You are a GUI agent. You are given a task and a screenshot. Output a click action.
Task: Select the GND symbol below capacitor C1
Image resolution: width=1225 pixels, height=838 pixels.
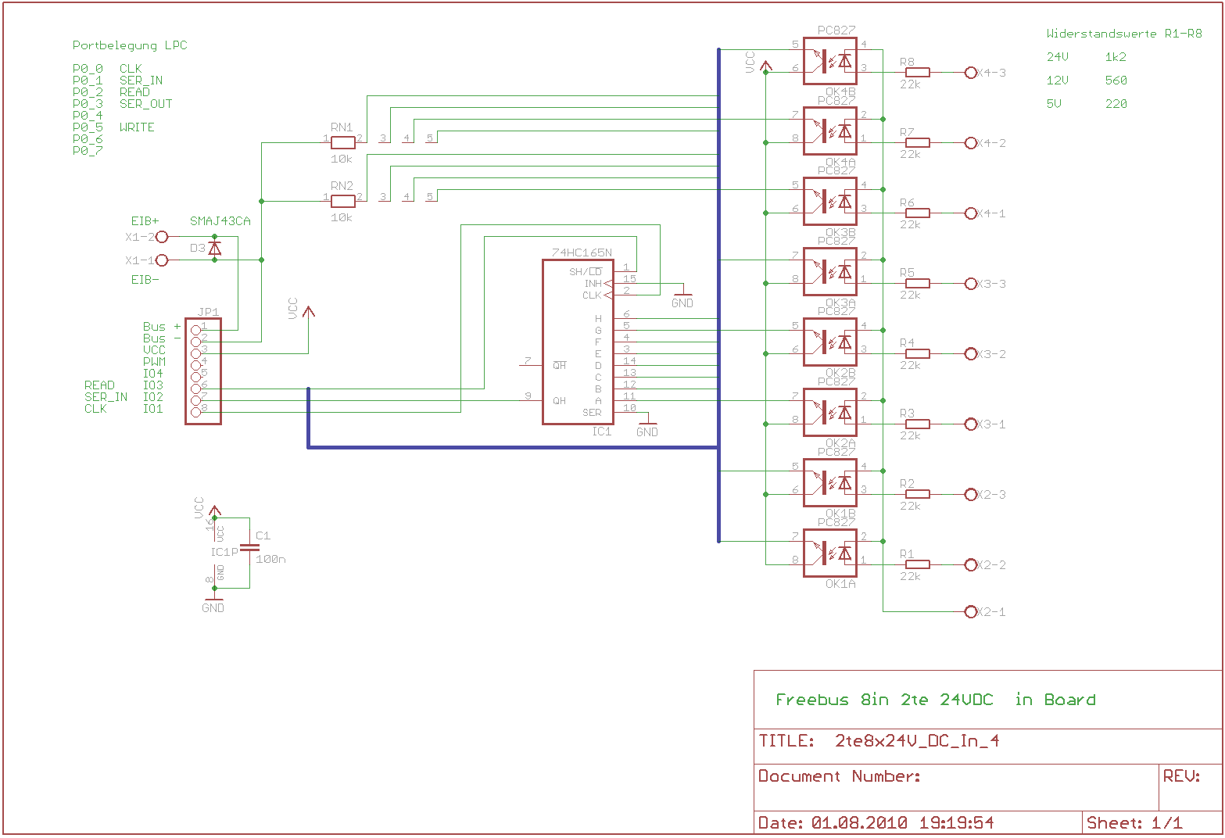click(x=213, y=602)
